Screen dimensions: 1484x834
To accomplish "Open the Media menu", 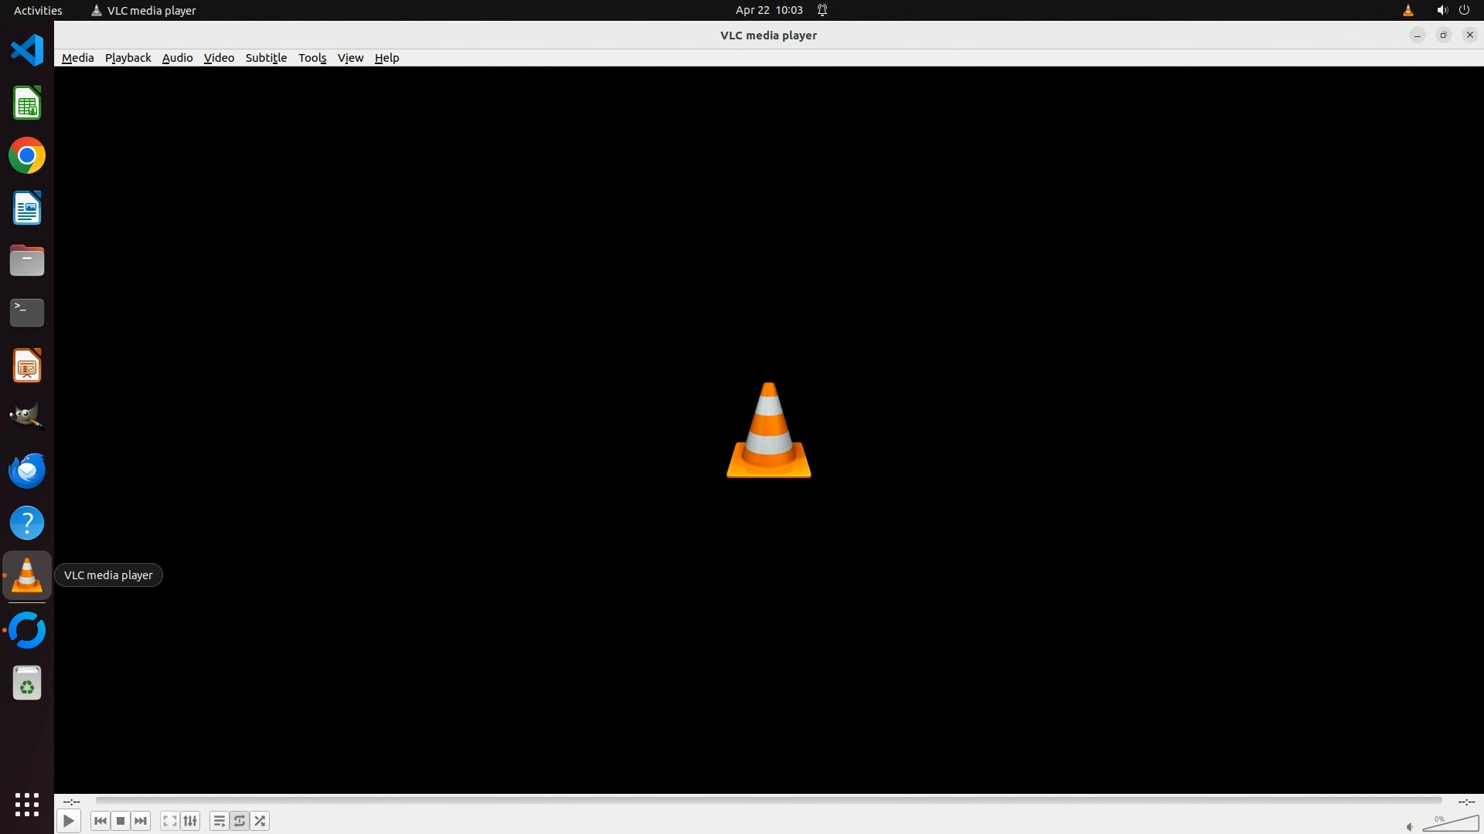I will pyautogui.click(x=77, y=58).
